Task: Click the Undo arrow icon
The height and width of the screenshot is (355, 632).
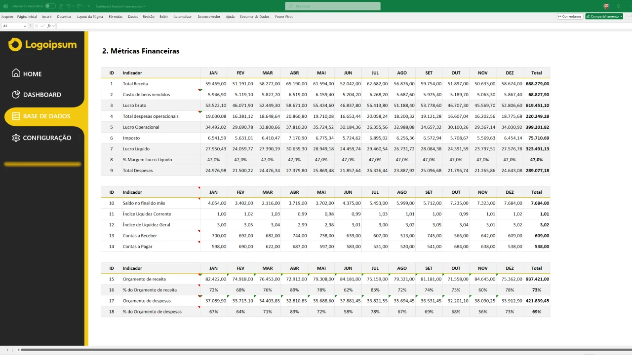Action: point(68,6)
